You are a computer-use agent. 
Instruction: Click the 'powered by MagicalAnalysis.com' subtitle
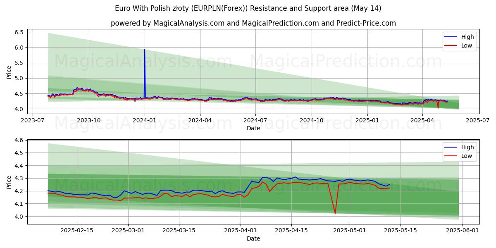click(x=253, y=23)
